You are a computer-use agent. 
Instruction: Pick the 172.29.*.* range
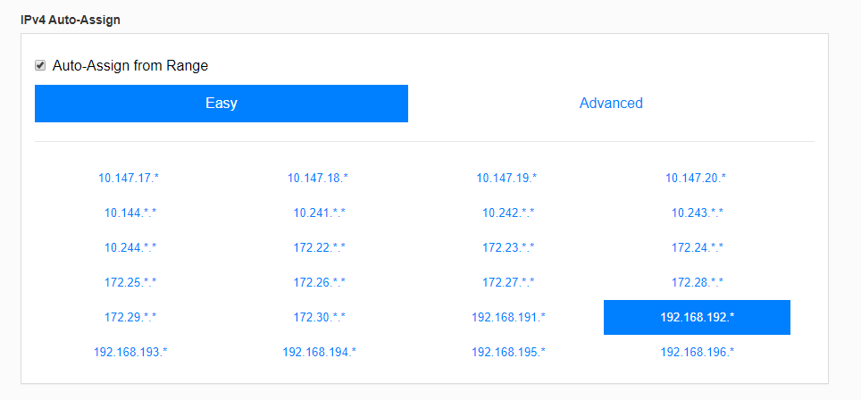[x=130, y=317]
